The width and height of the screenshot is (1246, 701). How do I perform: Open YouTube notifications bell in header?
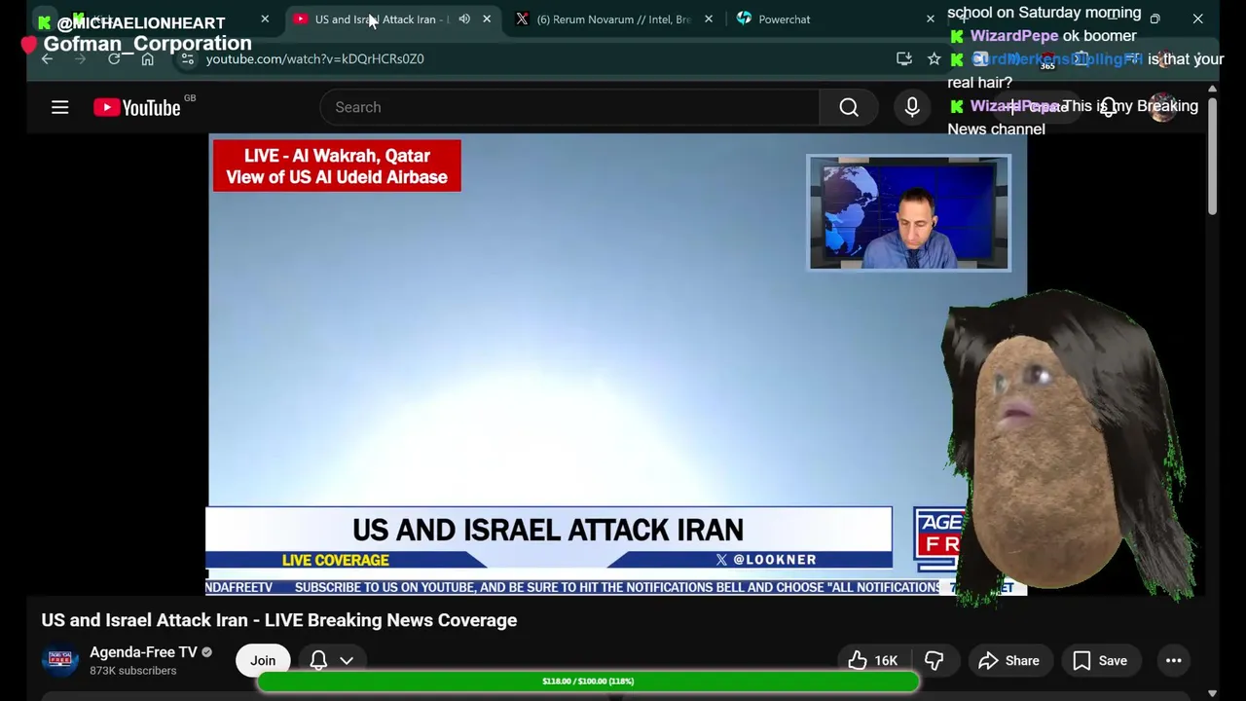click(x=1109, y=107)
